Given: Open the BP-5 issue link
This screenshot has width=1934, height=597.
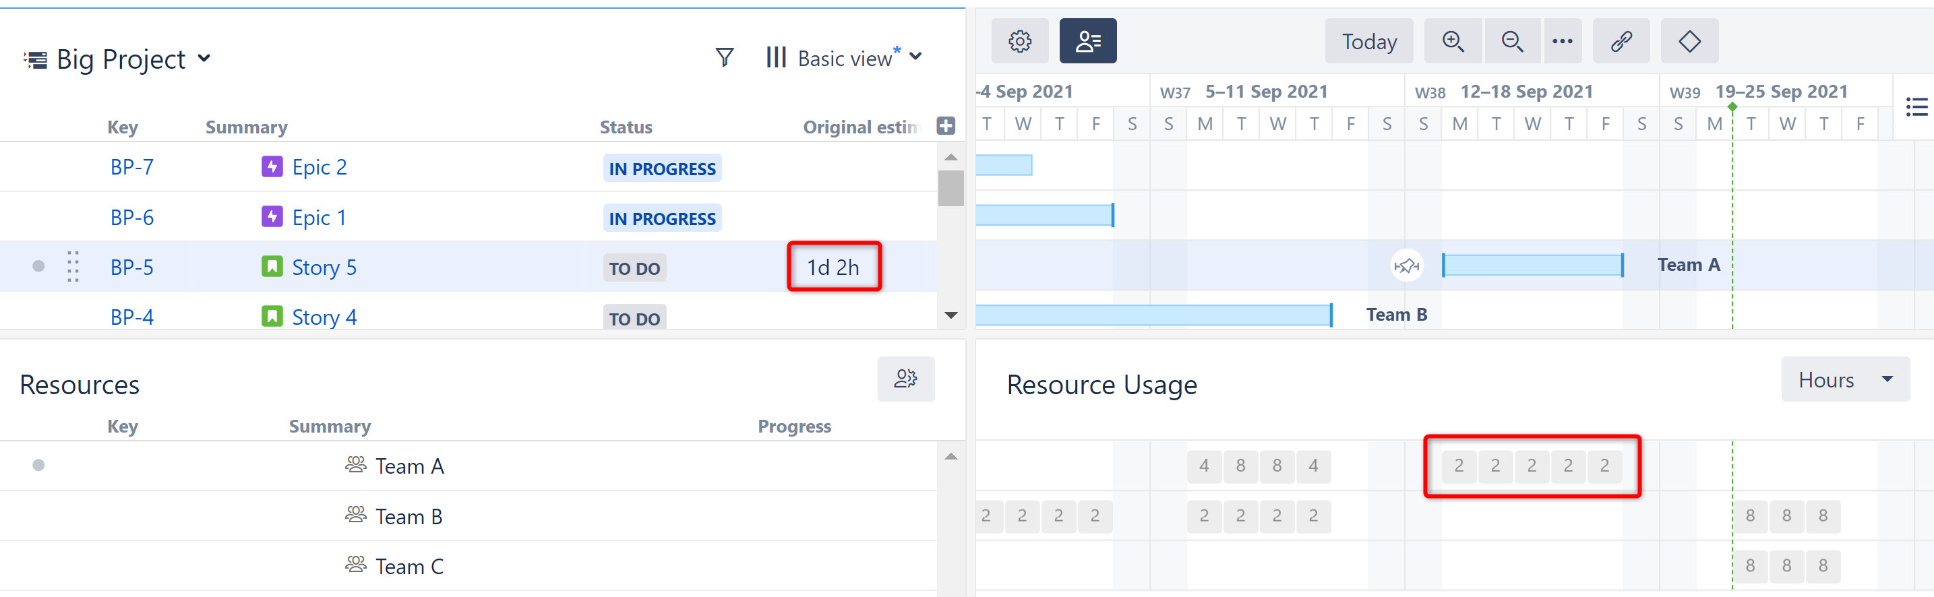Looking at the screenshot, I should click(x=131, y=267).
